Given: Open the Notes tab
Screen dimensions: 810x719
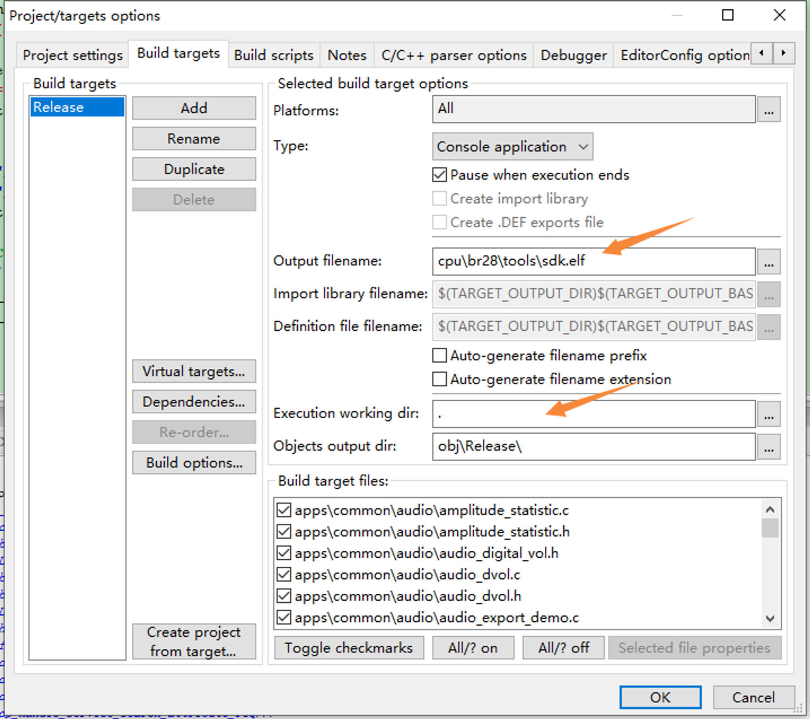Looking at the screenshot, I should tap(347, 55).
